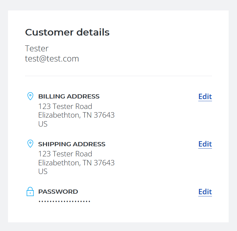Click the divider line below the email
The width and height of the screenshot is (237, 231).
tap(118, 76)
